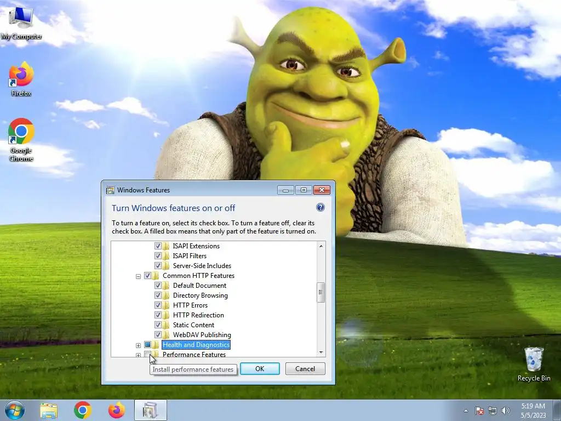Click the ISAPI Extensions folder icon
Image resolution: width=561 pixels, height=421 pixels.
(166, 246)
